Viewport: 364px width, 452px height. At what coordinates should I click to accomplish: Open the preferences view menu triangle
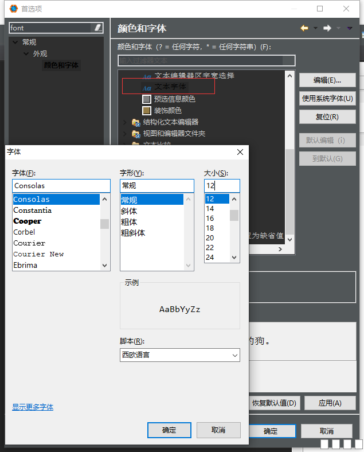point(350,28)
